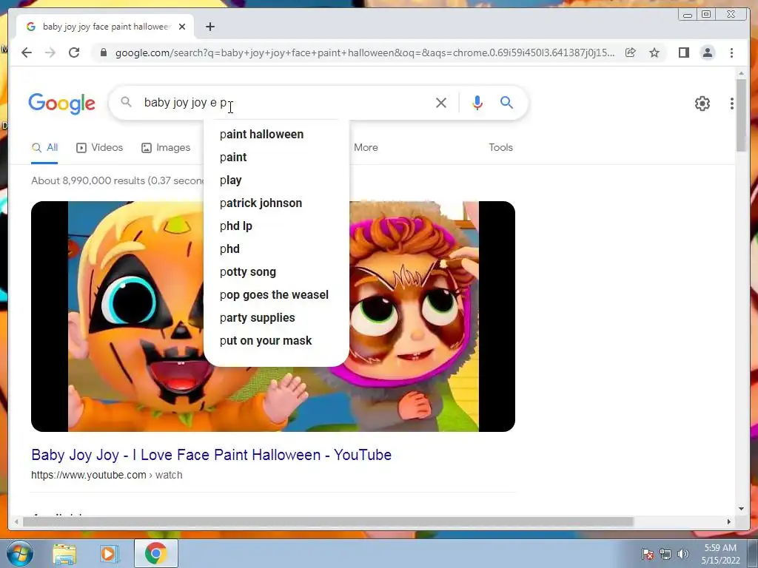Image resolution: width=758 pixels, height=568 pixels.
Task: Open Google apps dots beside gear
Action: coord(732,104)
